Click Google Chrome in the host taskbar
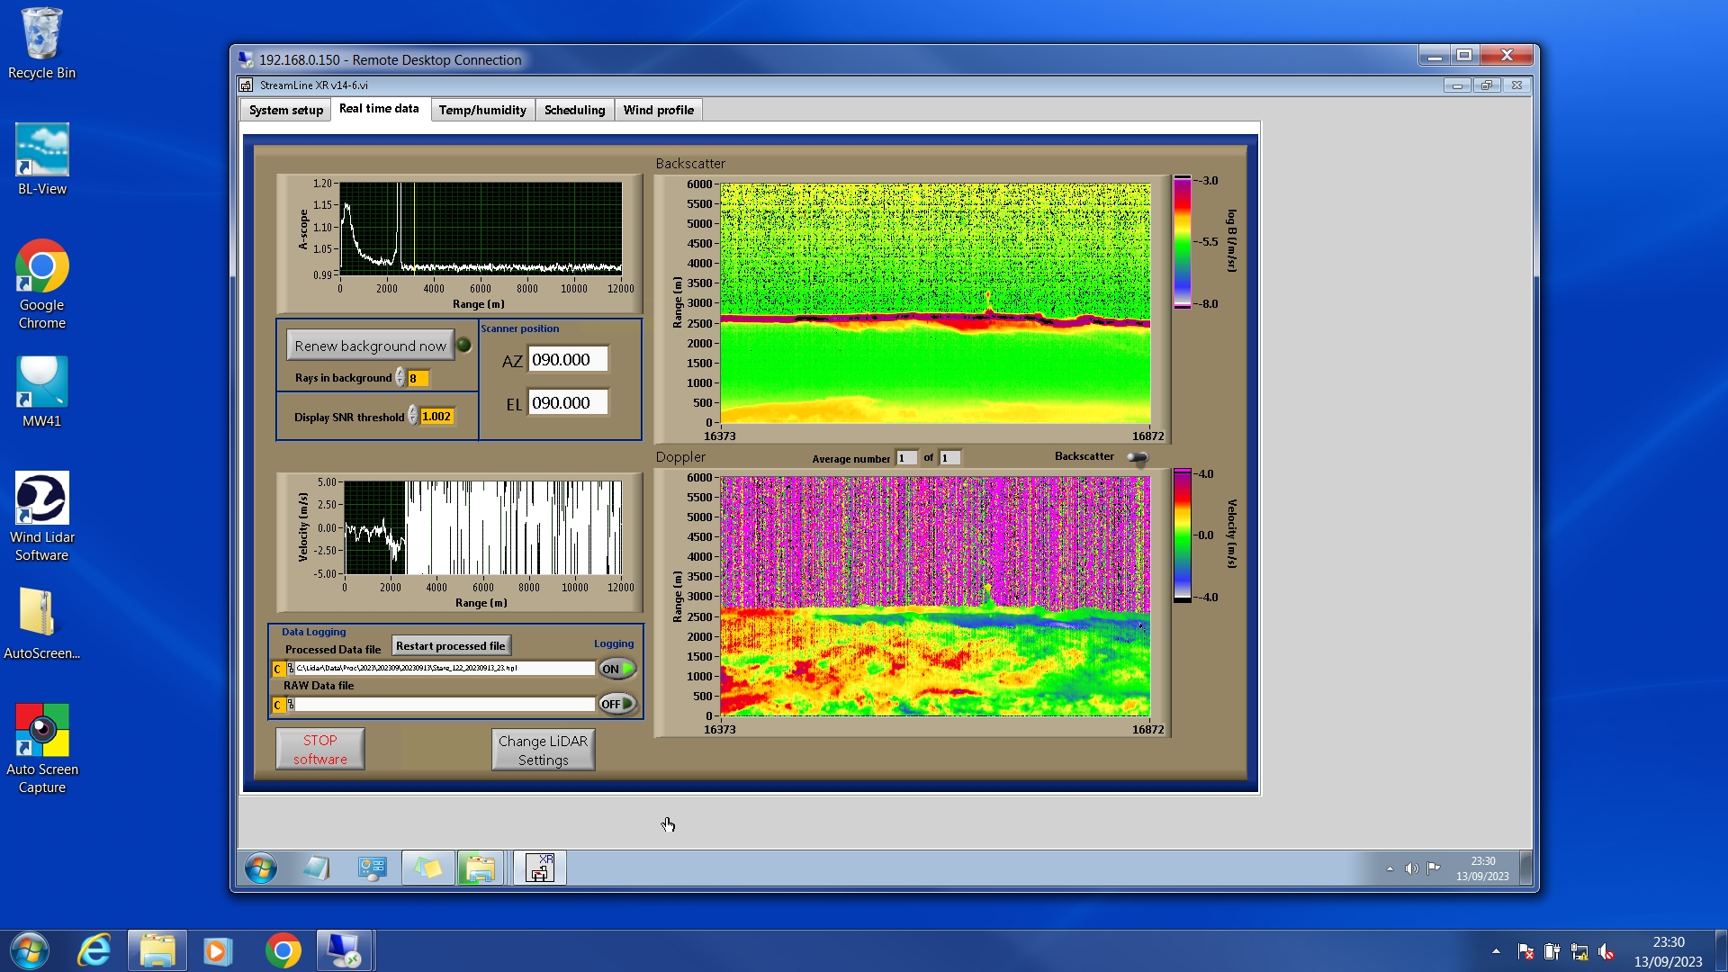 (283, 951)
